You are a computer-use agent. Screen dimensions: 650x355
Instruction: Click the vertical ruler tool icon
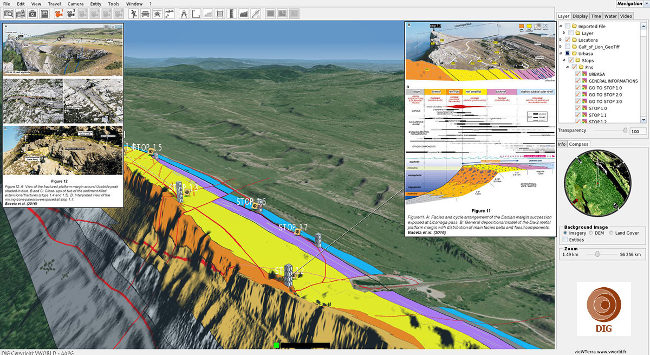pos(232,14)
